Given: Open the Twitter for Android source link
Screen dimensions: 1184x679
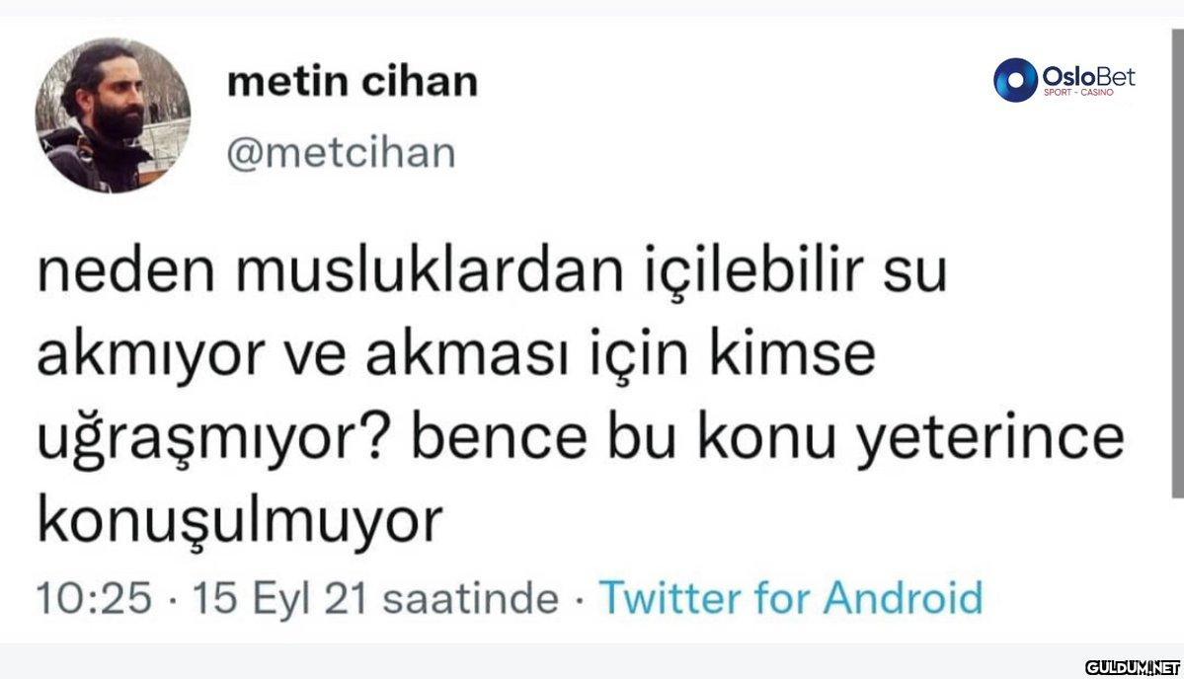Looking at the screenshot, I should tap(791, 597).
